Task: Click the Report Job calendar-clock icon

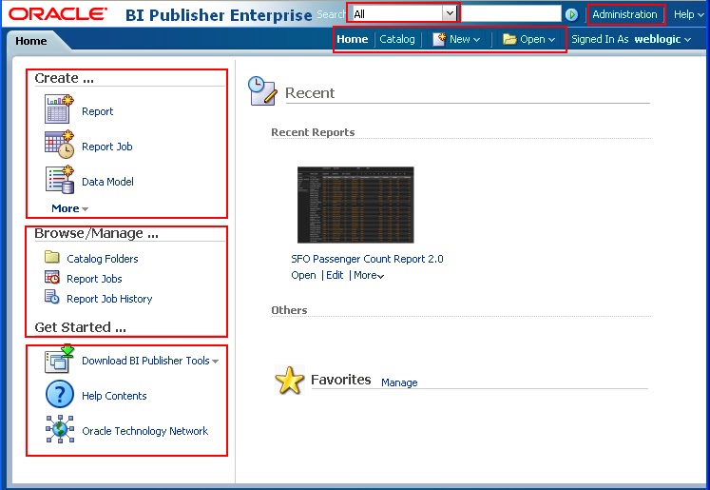Action: coord(59,144)
